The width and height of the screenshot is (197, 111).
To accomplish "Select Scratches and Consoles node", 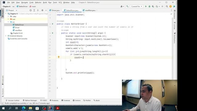I will pyautogui.click(x=18, y=39).
